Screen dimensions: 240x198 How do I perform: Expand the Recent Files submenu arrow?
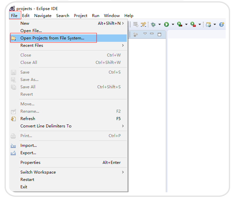point(123,45)
